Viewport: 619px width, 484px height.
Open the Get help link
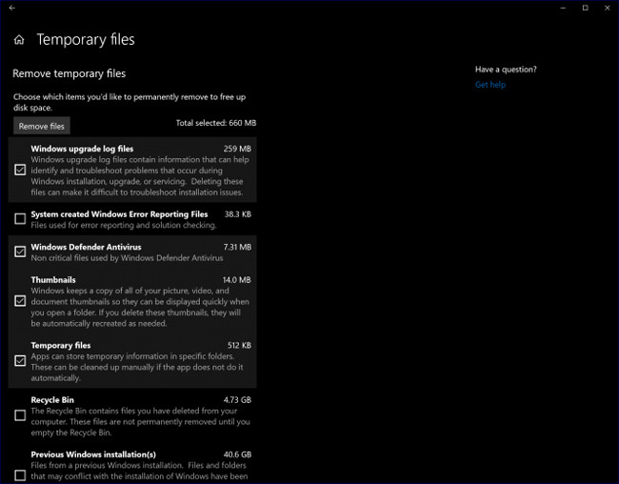coord(490,85)
